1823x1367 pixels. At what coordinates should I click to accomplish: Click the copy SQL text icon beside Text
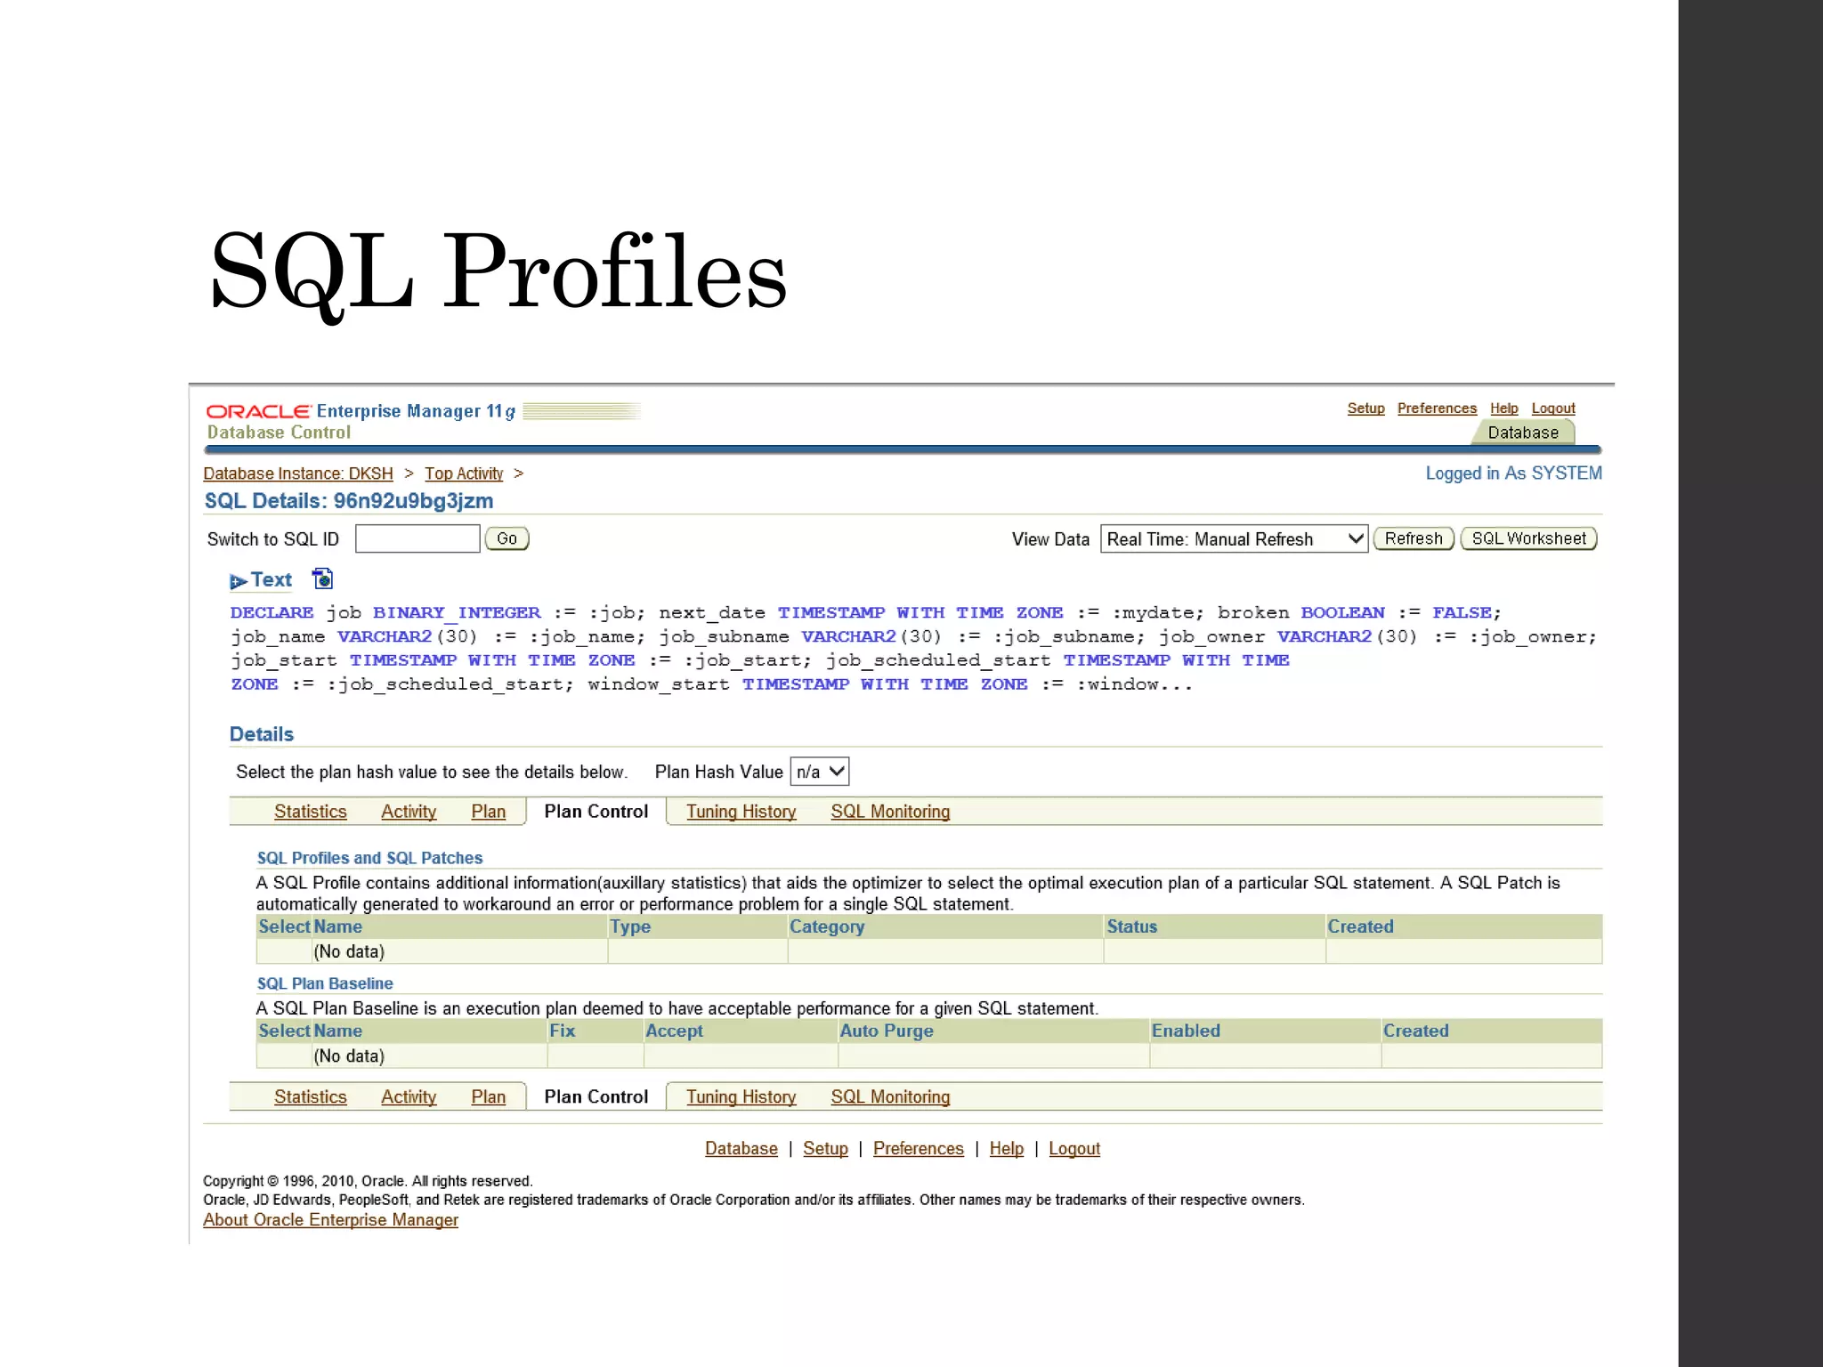(322, 579)
